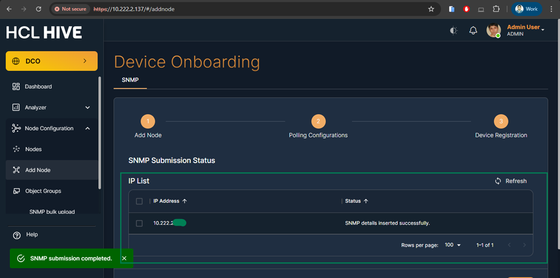Click the Object Groups sidebar icon
This screenshot has height=278, width=560.
[16, 191]
